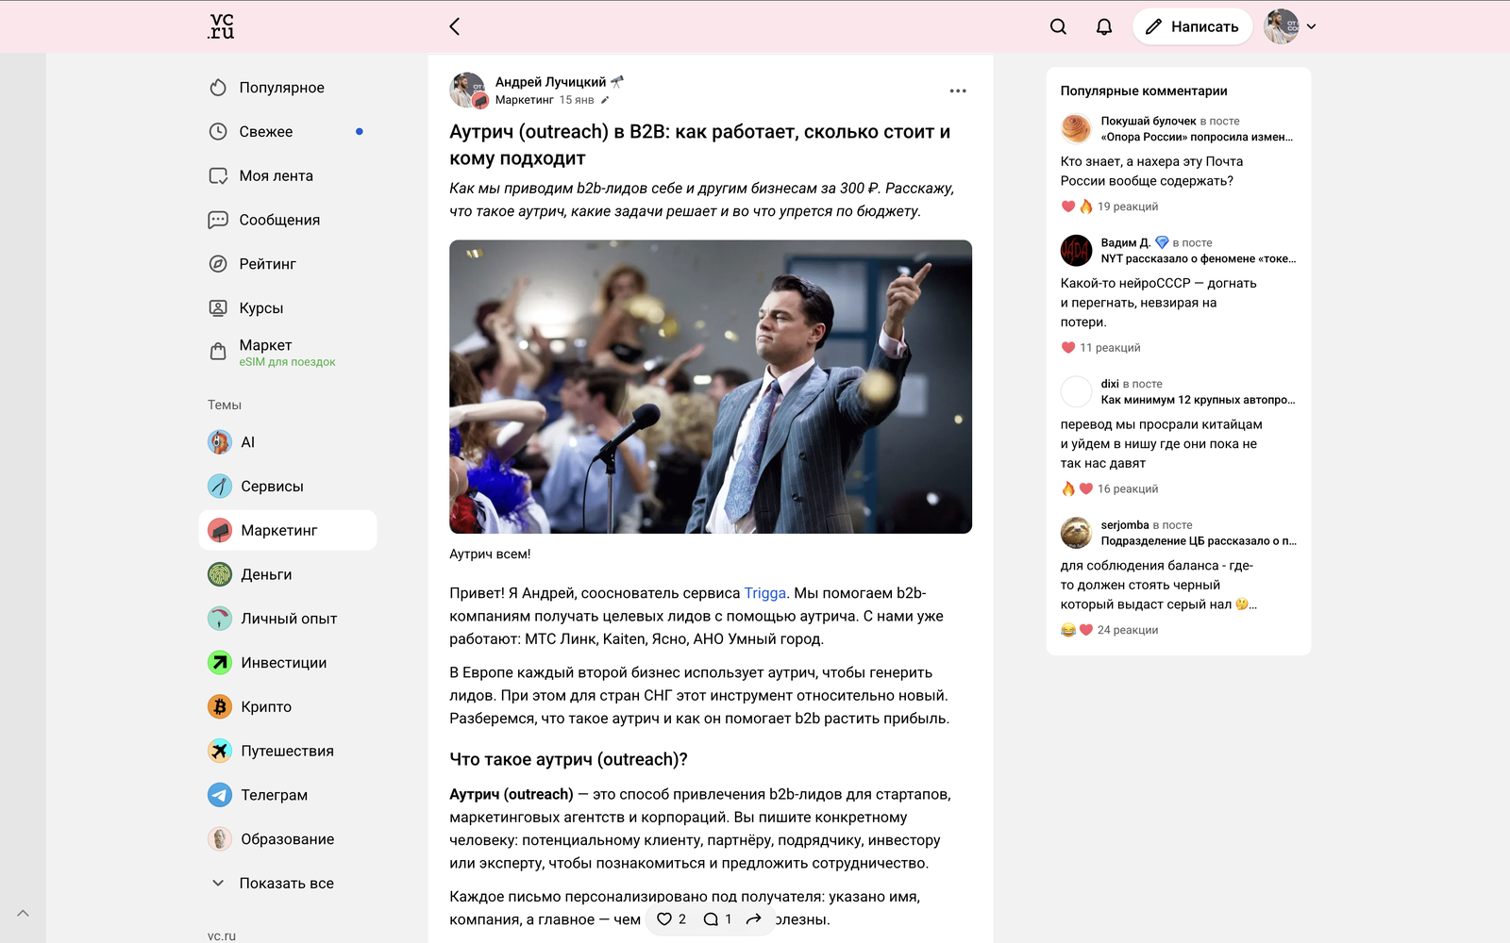The width and height of the screenshot is (1510, 943).
Task: Open the vc.ru home logo
Action: (x=221, y=26)
